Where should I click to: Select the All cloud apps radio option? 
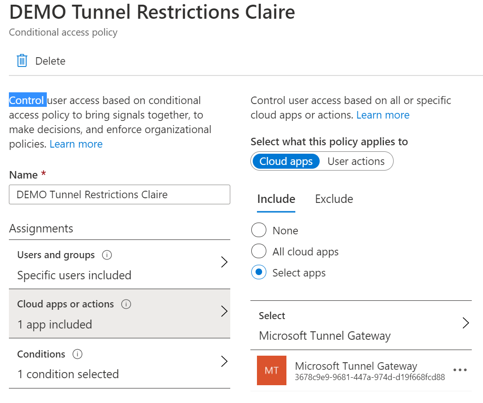(x=259, y=251)
